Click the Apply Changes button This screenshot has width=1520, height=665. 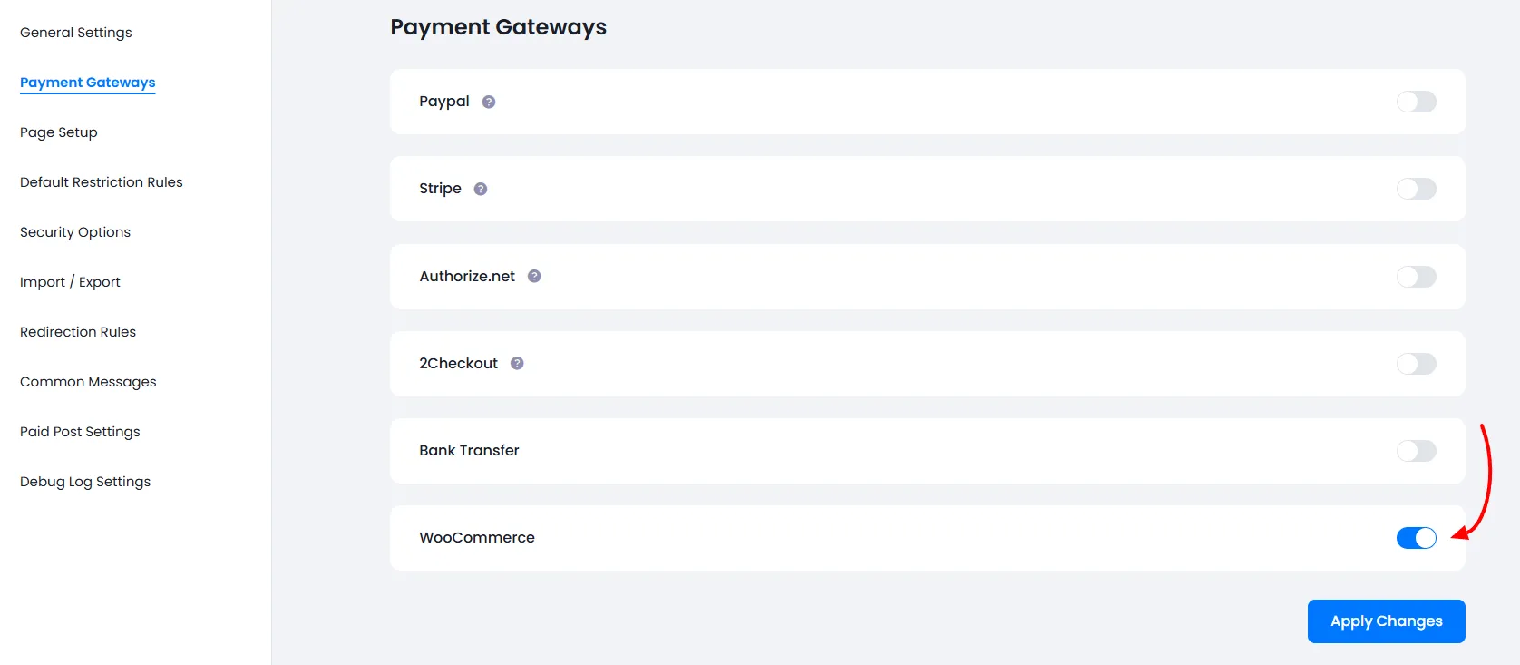coord(1385,621)
